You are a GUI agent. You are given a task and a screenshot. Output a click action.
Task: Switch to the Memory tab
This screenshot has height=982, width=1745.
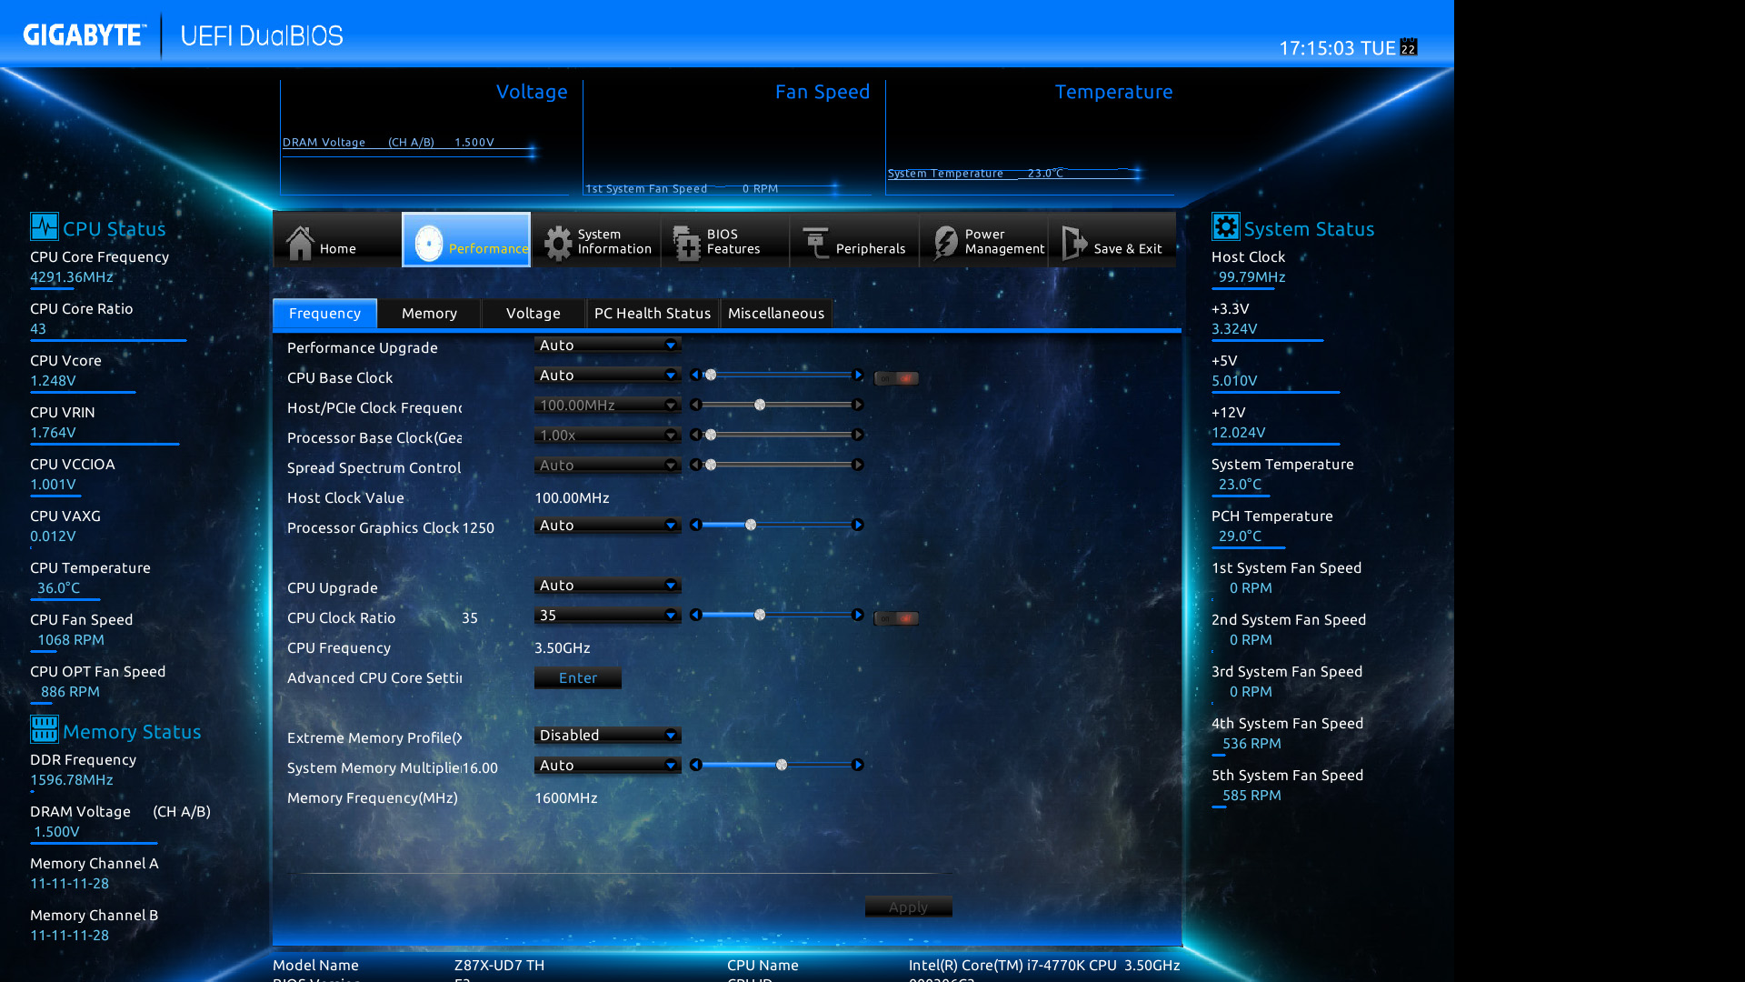pyautogui.click(x=429, y=314)
